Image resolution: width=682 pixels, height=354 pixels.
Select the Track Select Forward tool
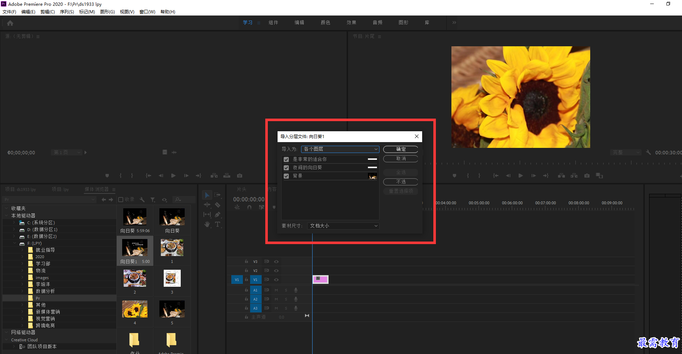217,195
